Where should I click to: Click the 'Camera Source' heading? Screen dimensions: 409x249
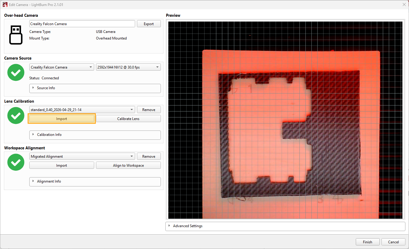[x=18, y=58]
